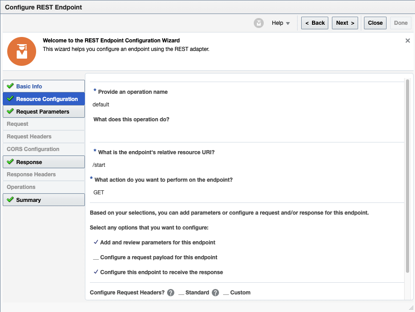Select the CORS Configuration step
The image size is (415, 312).
[44, 149]
